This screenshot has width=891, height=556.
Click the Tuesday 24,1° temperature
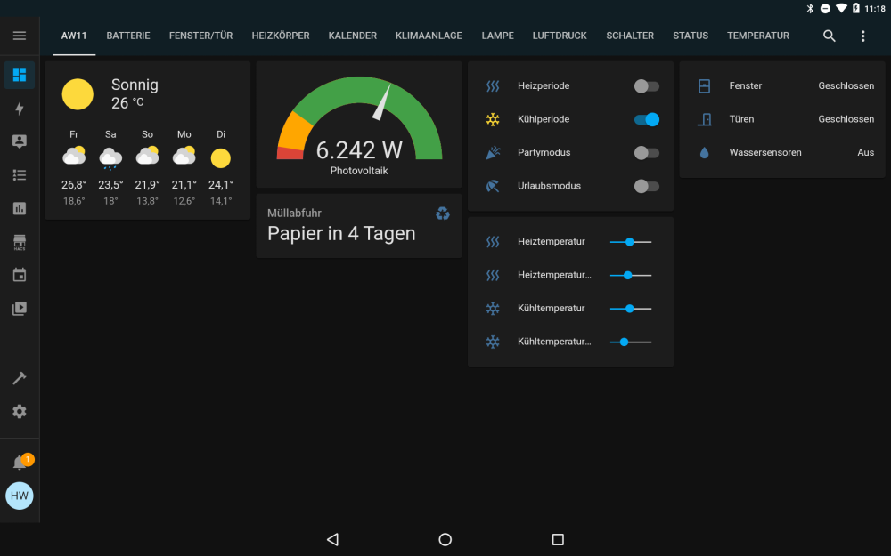(x=221, y=185)
